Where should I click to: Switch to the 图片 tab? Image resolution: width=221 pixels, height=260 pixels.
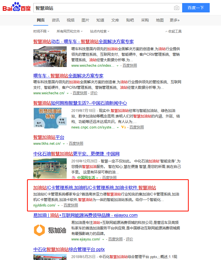click(x=85, y=20)
